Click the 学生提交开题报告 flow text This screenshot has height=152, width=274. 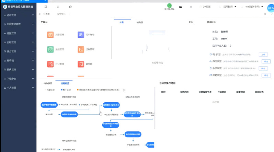111,115
